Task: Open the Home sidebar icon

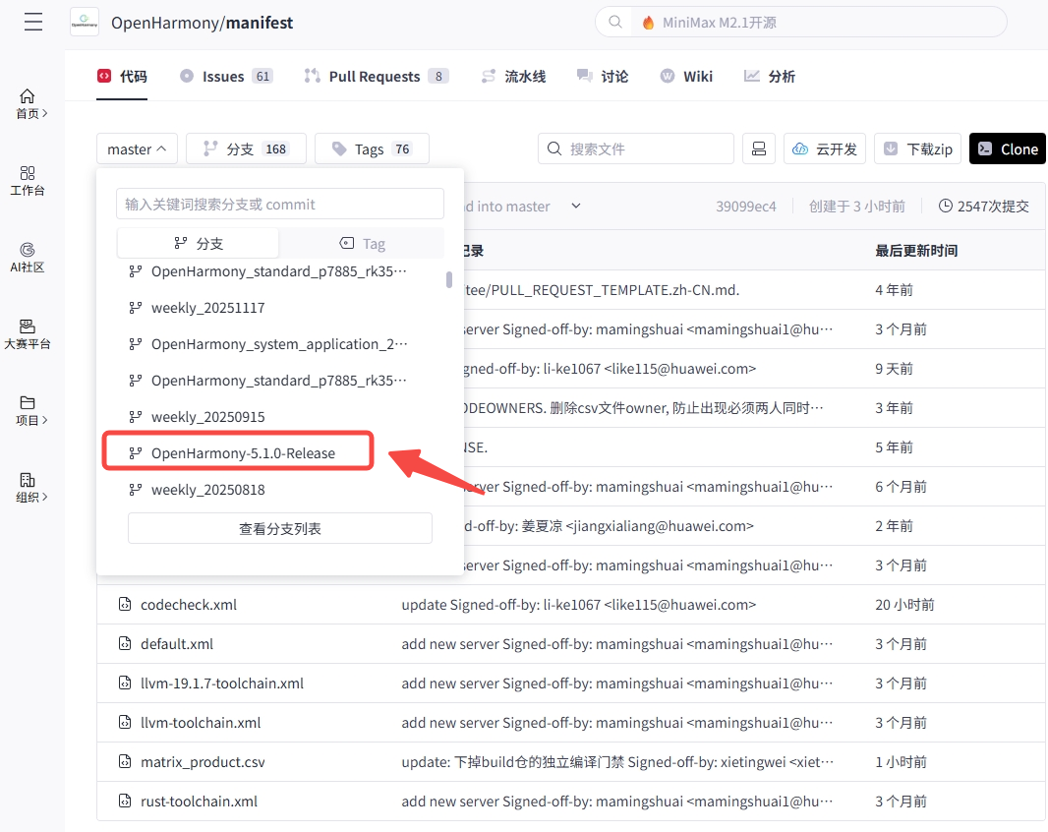Action: tap(28, 103)
